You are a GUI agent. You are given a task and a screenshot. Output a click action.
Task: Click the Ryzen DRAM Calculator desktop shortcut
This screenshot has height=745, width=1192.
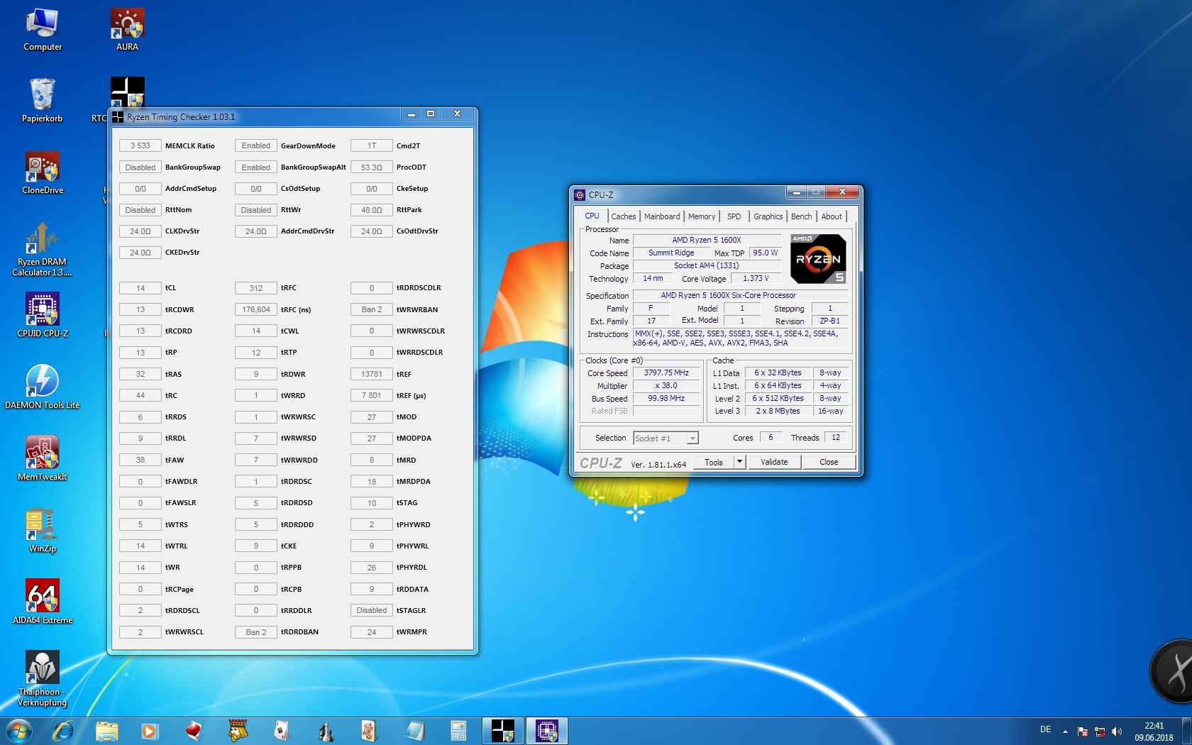tap(43, 239)
